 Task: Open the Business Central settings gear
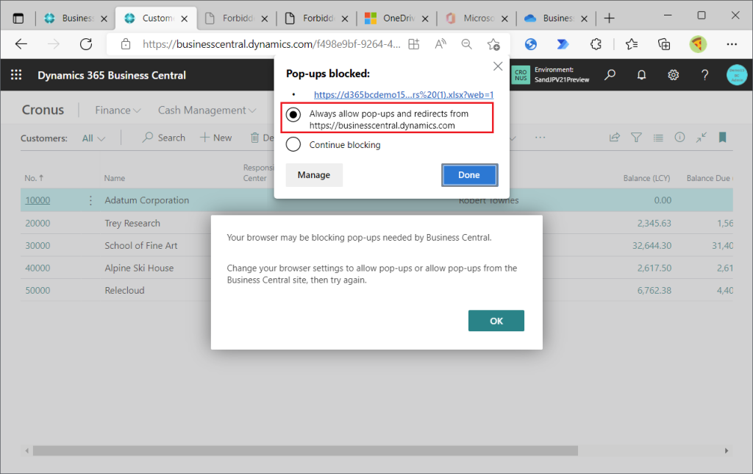coord(674,75)
